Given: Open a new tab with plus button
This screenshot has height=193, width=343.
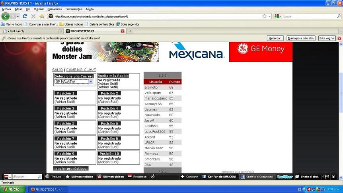Looking at the screenshot, I should [130, 31].
